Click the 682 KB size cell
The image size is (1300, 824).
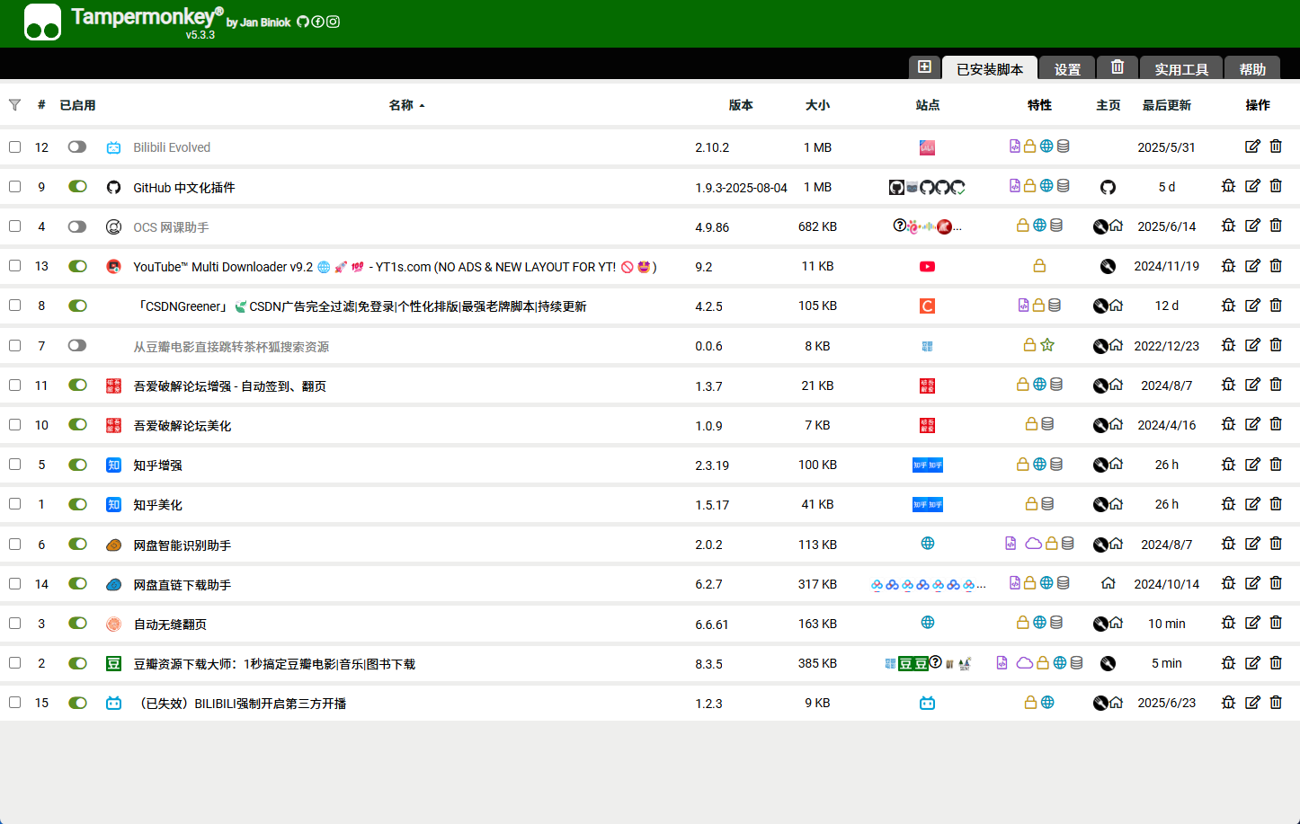click(x=817, y=226)
